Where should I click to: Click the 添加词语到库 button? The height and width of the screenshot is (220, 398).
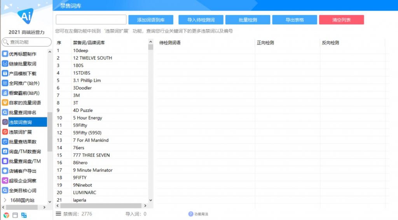click(151, 20)
